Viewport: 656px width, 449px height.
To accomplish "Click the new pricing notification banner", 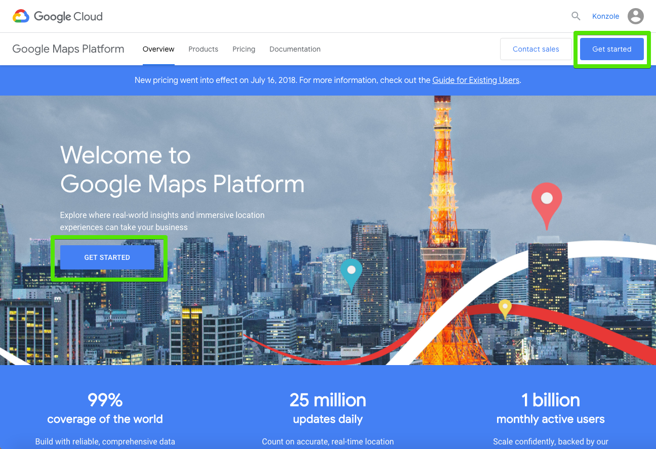I will (x=328, y=80).
